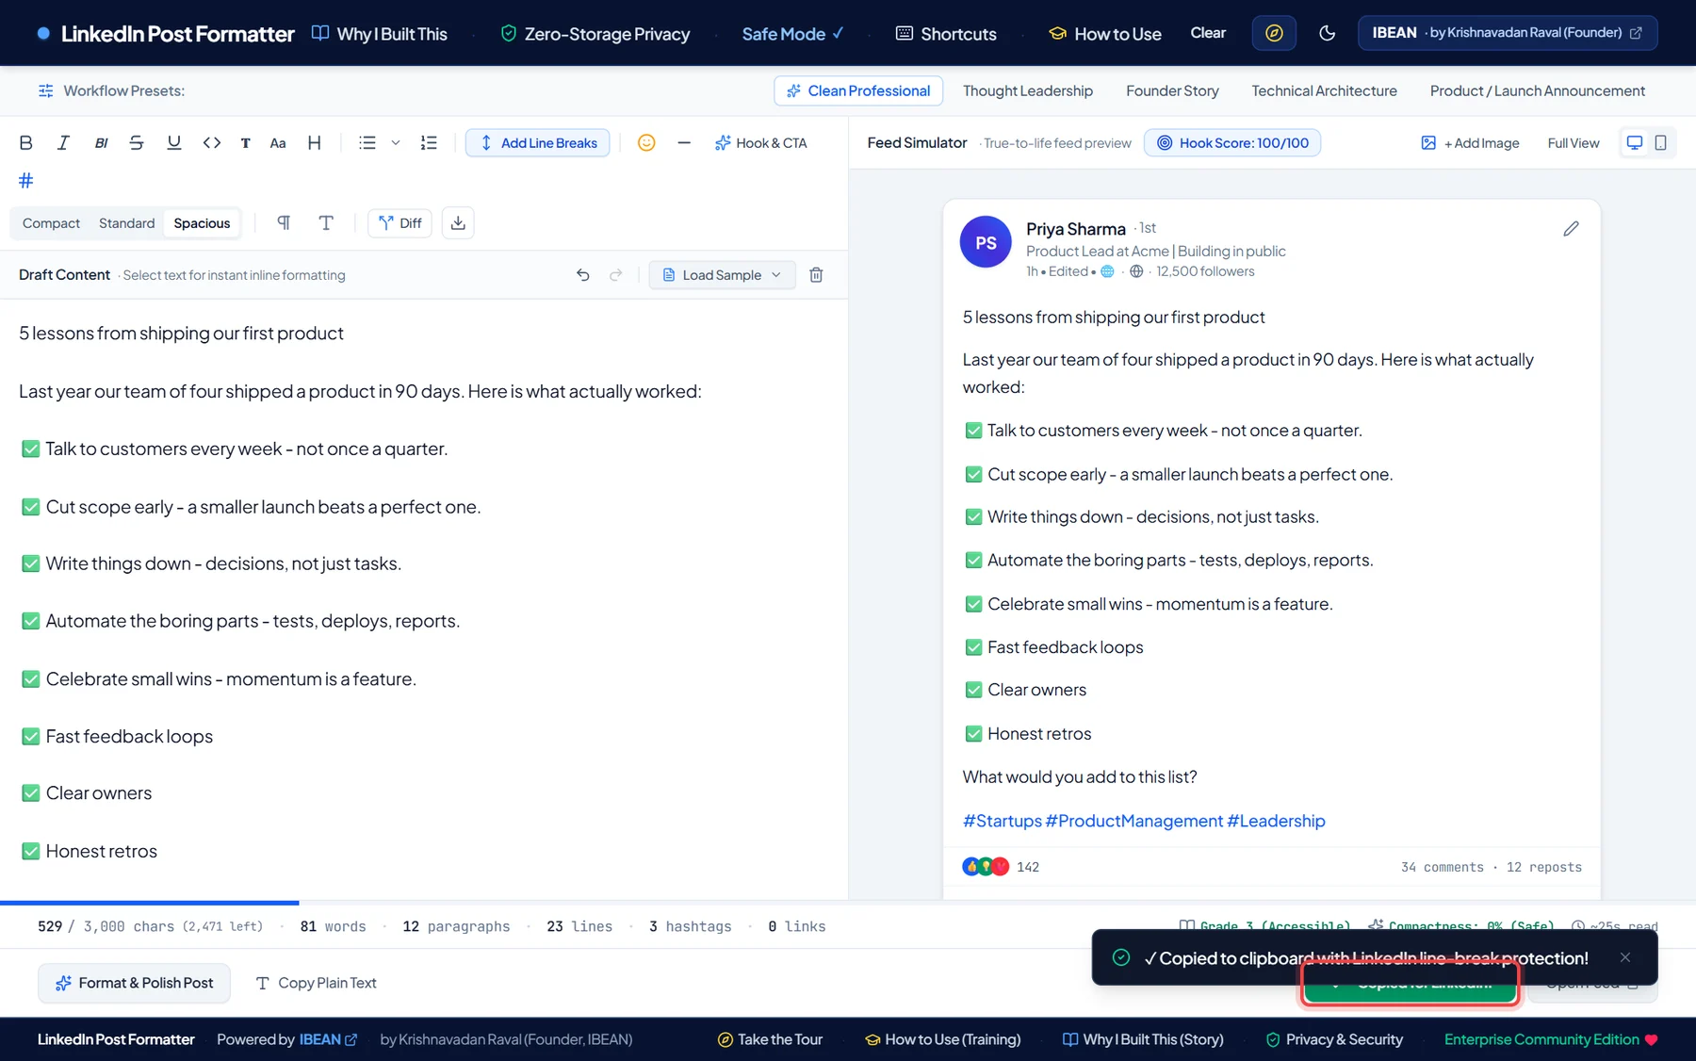Click the Diff button
The width and height of the screenshot is (1696, 1061).
[x=400, y=223]
